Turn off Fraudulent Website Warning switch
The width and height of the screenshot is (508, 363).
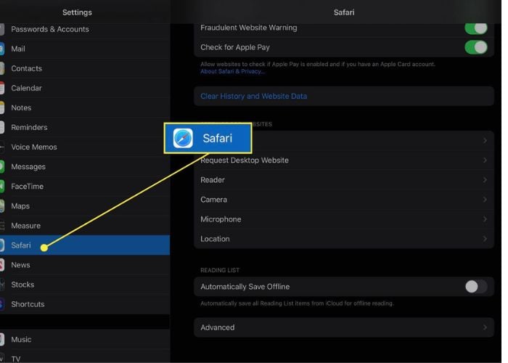tap(476, 28)
